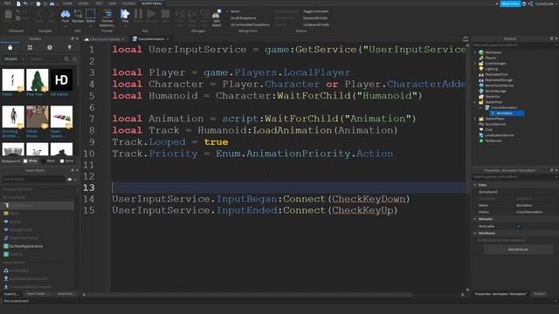The width and height of the screenshot is (559, 314).
Task: Expand the CorePackages node in Explorer
Action: [x=475, y=64]
